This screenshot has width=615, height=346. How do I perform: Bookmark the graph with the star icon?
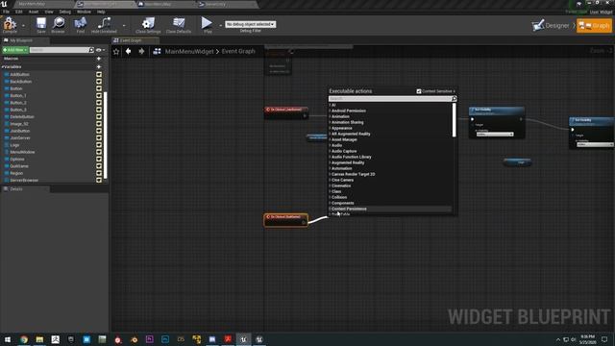(116, 51)
